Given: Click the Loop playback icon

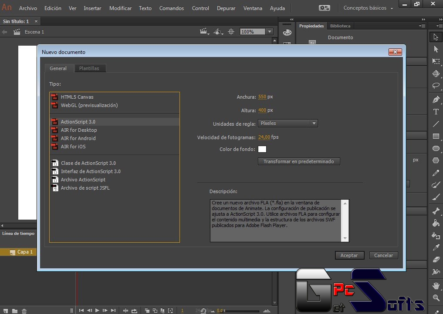Looking at the screenshot, I should tap(134, 311).
